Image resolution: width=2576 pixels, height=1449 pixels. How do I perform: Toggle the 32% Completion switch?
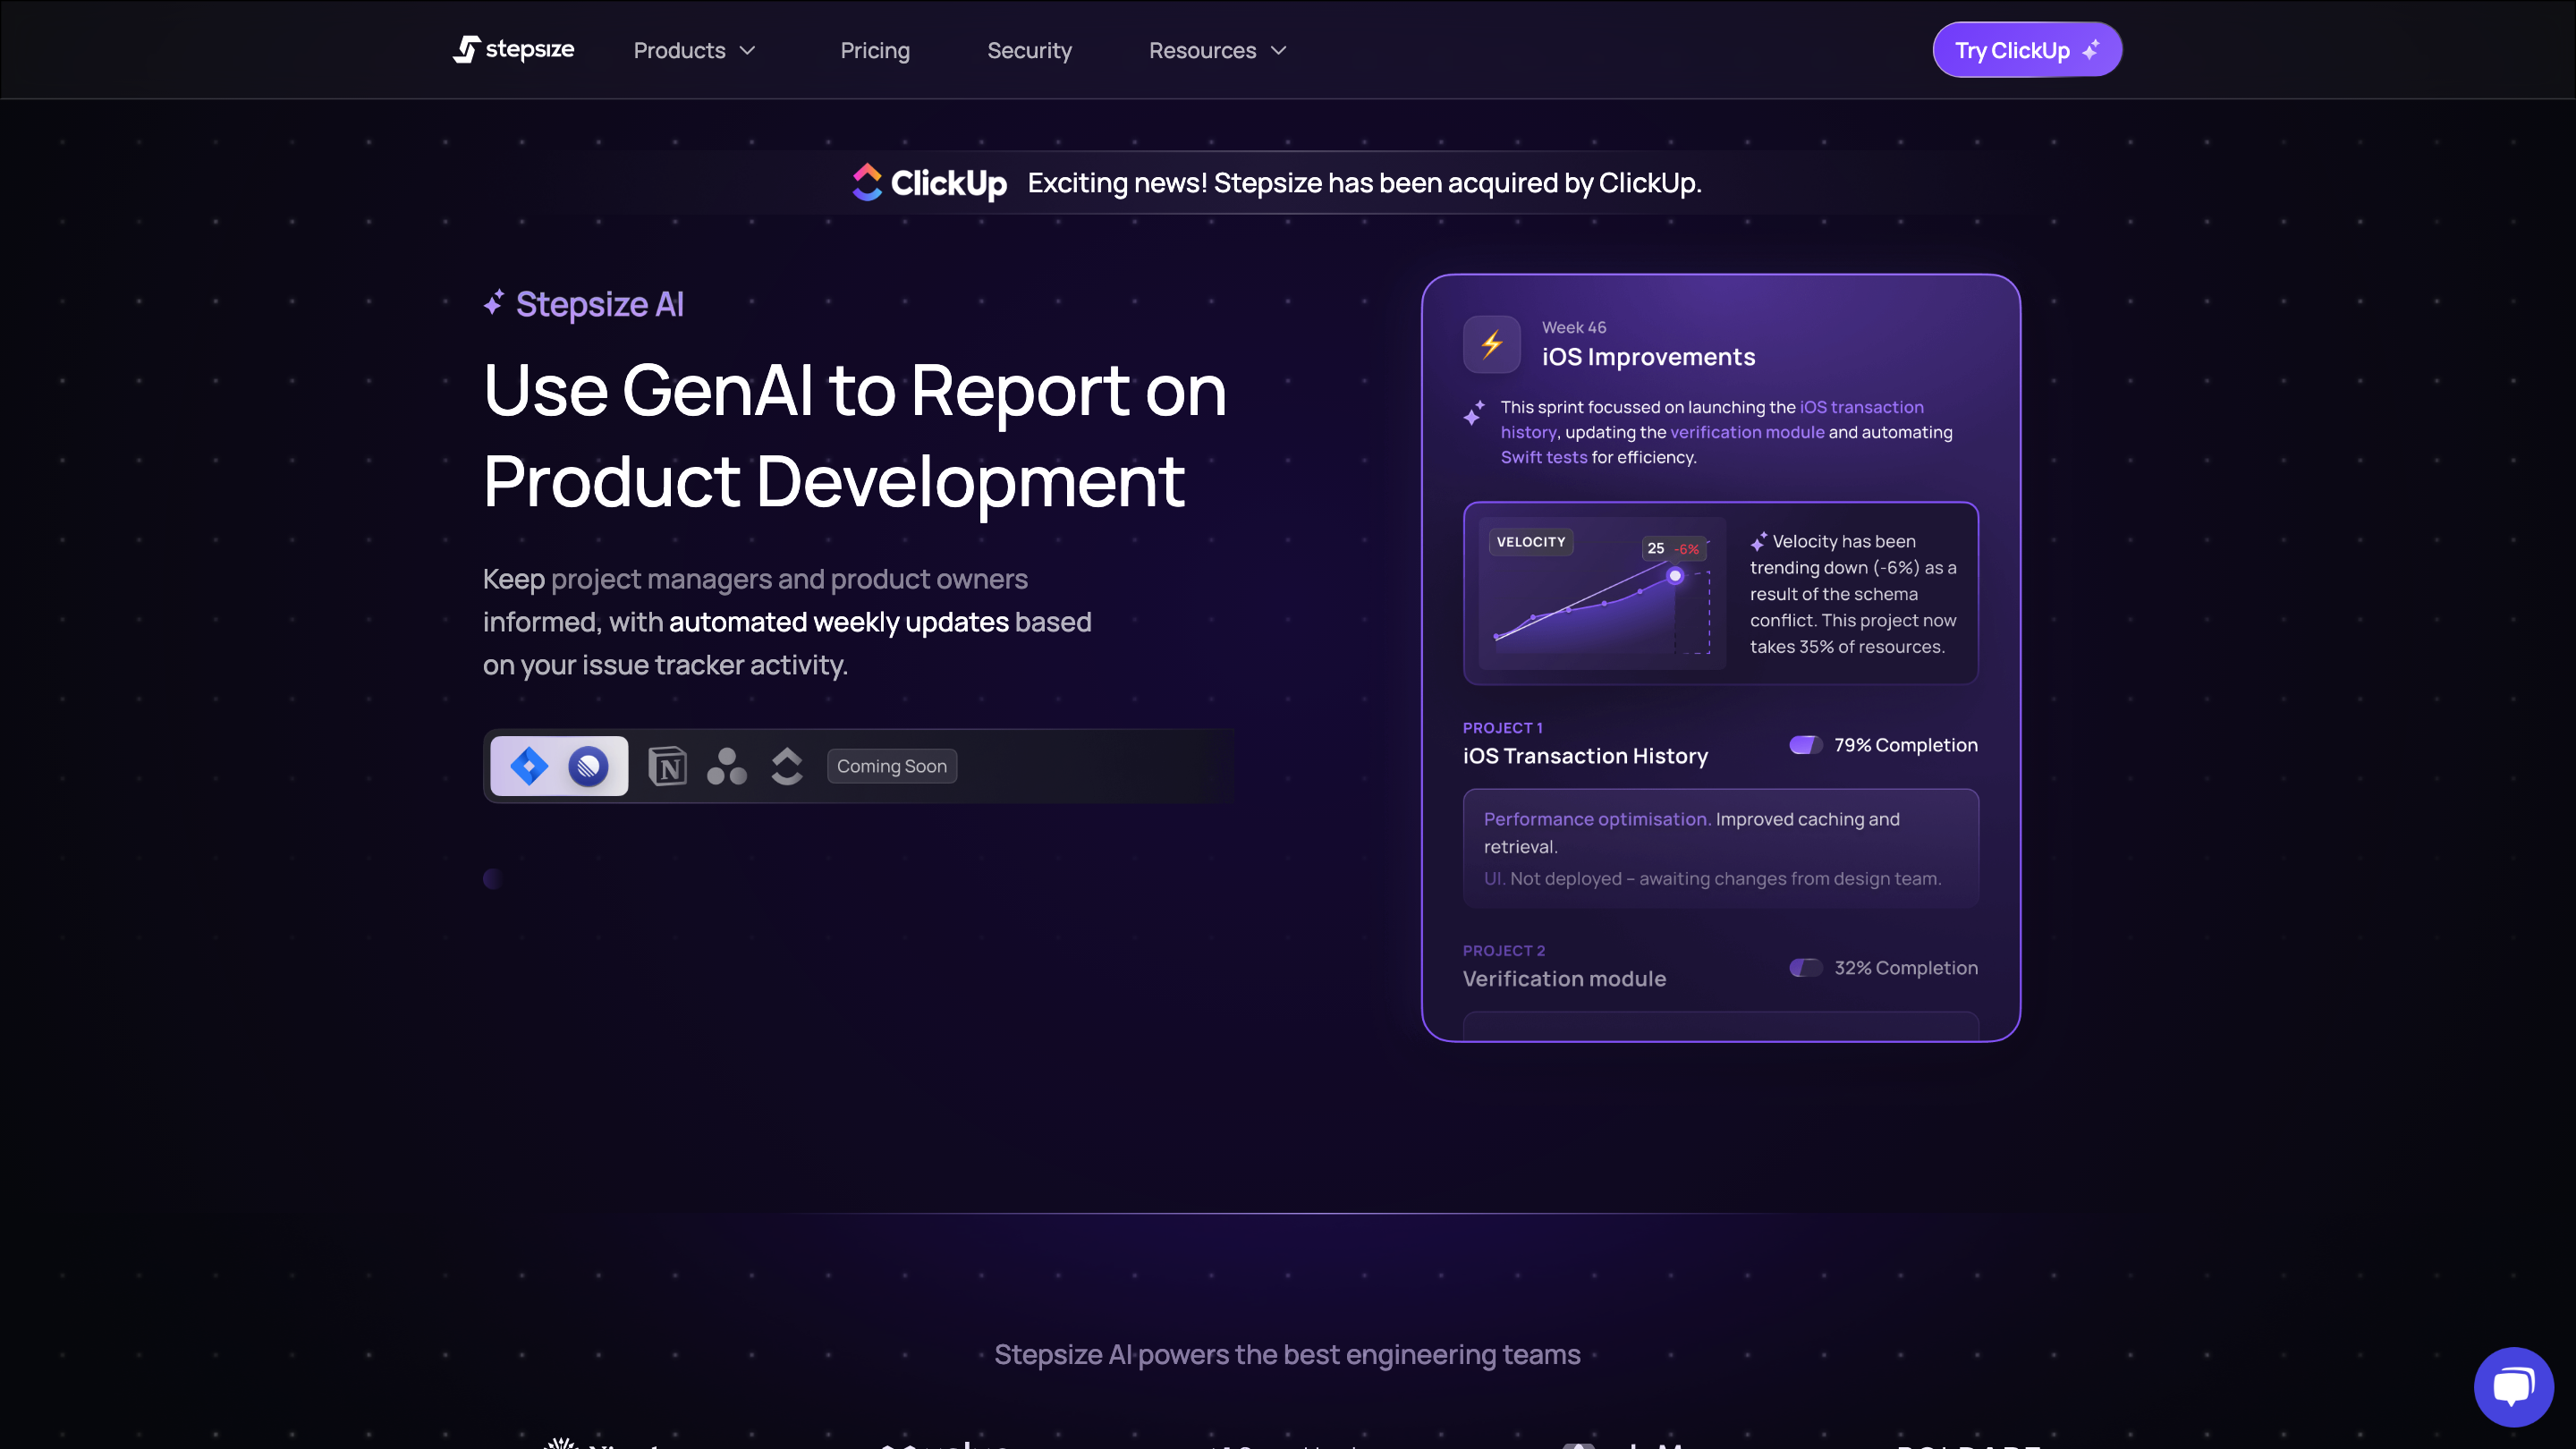pos(1805,968)
